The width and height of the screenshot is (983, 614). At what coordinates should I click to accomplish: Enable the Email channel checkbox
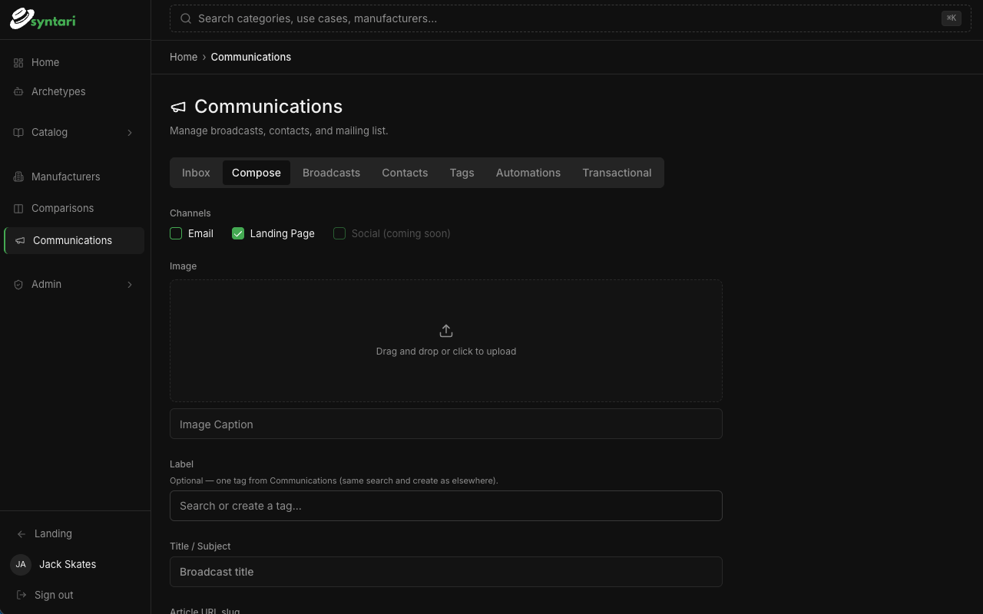176,233
